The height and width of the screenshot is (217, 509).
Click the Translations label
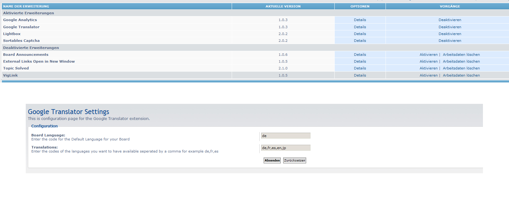pos(44,147)
